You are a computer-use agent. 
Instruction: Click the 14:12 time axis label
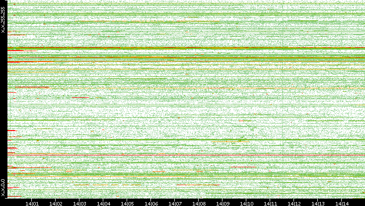294,204
